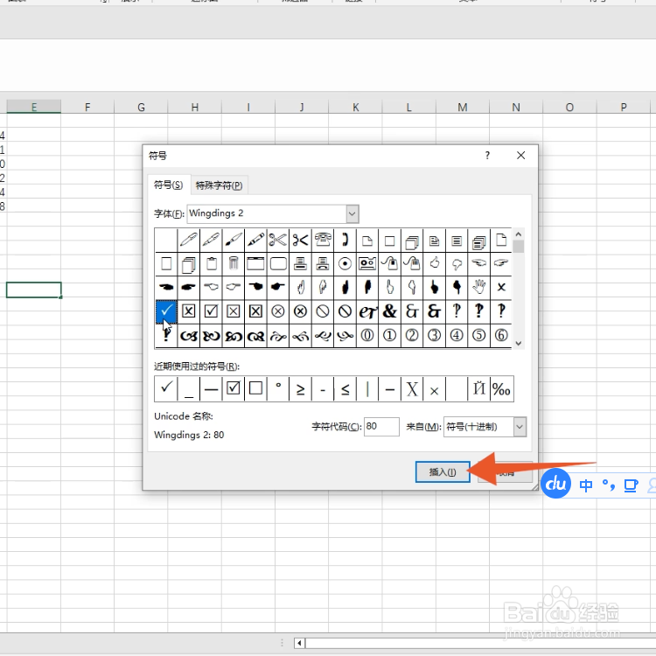
Task: Toggle the Chinese 中 input mode
Action: (x=586, y=485)
